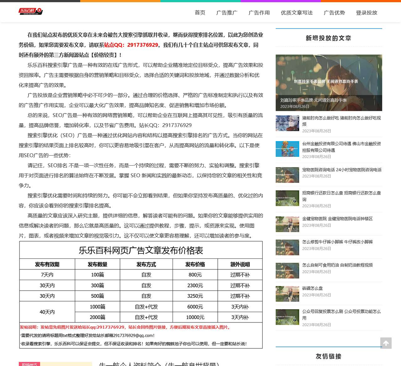Open the 公众号回复投票怎么刷 article
This screenshot has height=366, width=401.
(341, 314)
